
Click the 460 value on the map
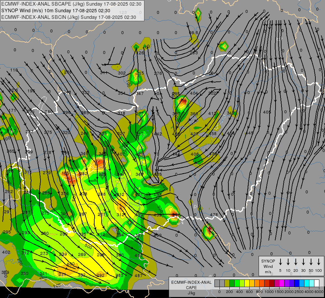click(x=138, y=255)
